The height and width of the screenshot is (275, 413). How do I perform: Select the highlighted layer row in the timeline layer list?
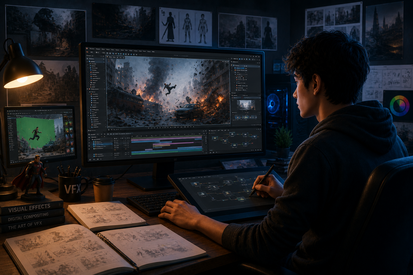coord(102,144)
